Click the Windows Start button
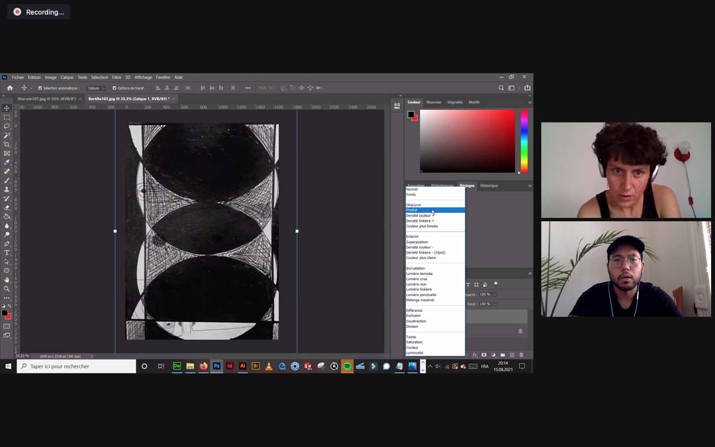 pos(8,366)
